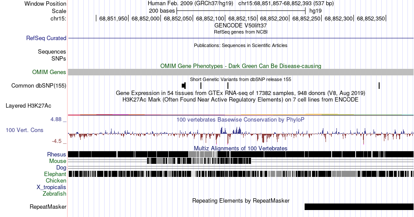Click the X_tropicalis alignment row label
The image size is (414, 217).
tap(51, 187)
